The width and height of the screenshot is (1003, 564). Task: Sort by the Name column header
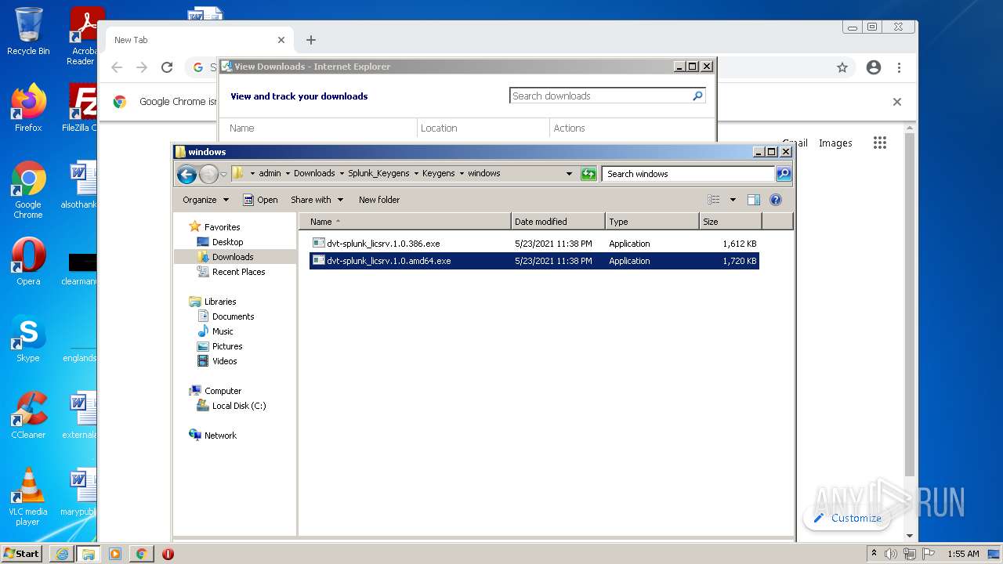tap(405, 222)
